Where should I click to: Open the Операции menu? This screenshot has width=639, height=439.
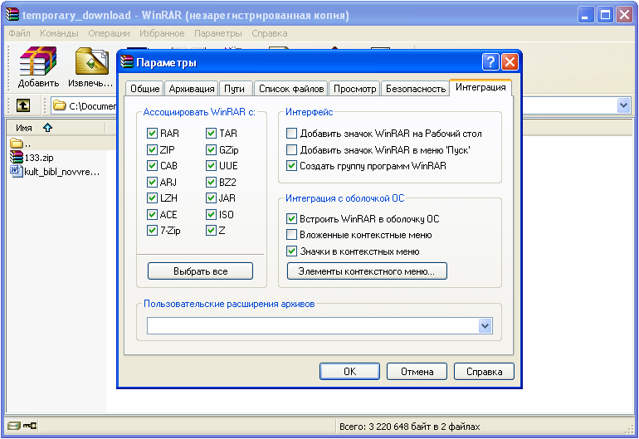(x=110, y=33)
